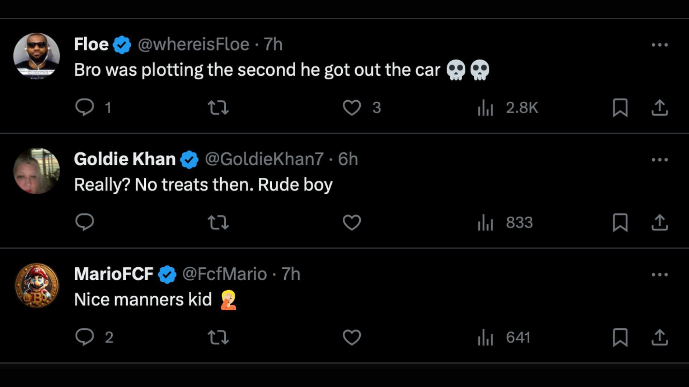Open the @whereisFloe profile handle
The image size is (689, 387).
(193, 44)
